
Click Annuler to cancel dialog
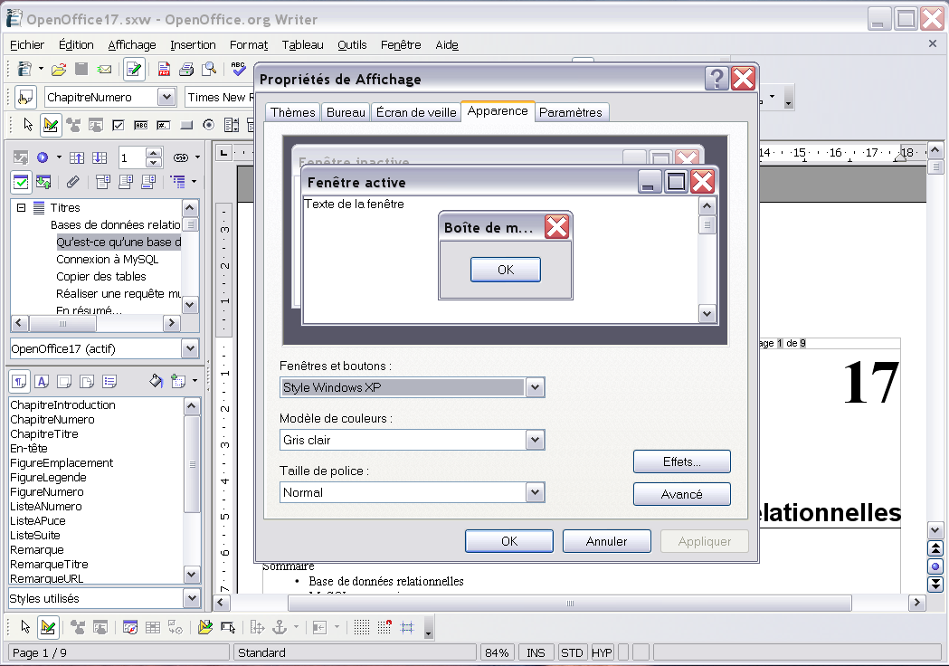click(606, 541)
